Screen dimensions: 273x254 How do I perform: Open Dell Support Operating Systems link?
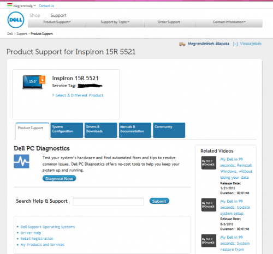coord(48,227)
